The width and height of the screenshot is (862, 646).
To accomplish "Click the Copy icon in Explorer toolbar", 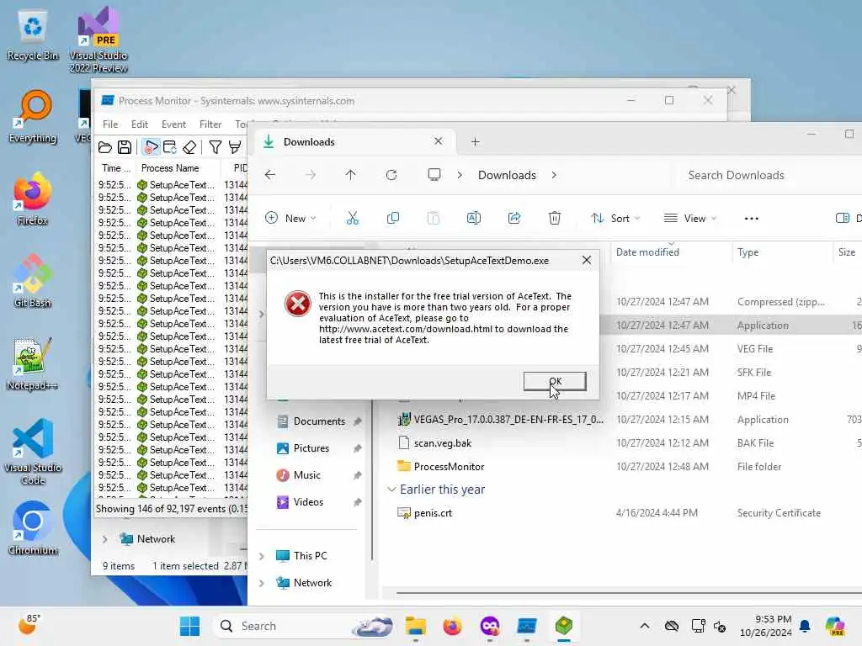I will pos(393,218).
